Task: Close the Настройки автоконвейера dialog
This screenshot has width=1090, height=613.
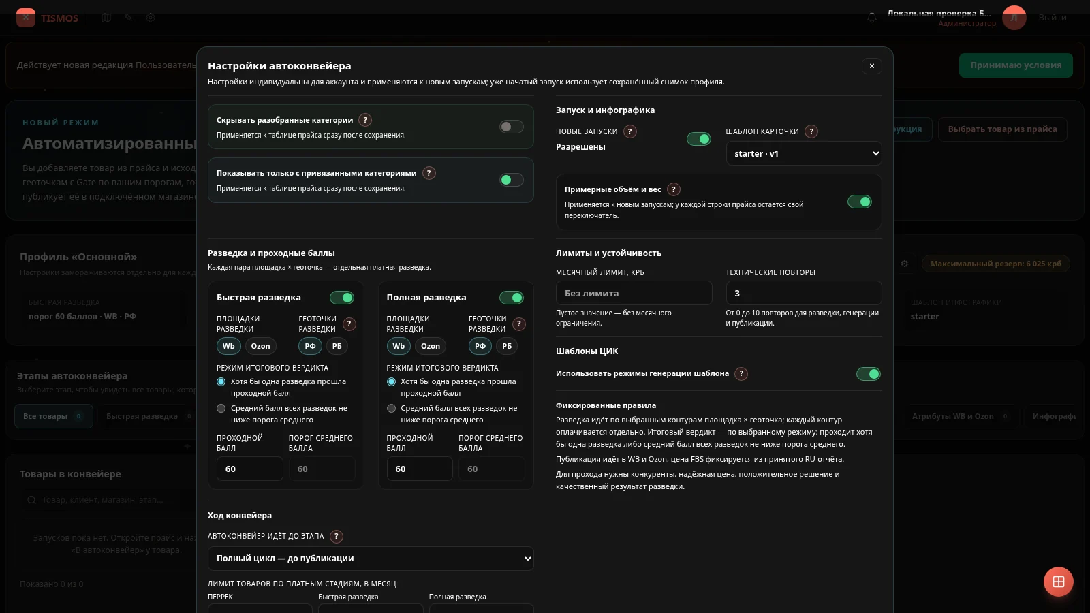Action: tap(871, 66)
